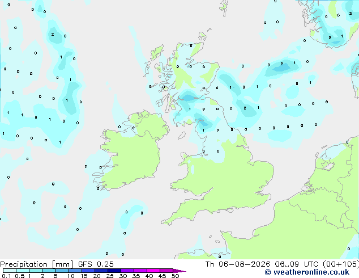Image resolution: width=359 pixels, height=278 pixels.
Task: Open the weatheronline.co.uk link
Action: (x=307, y=272)
